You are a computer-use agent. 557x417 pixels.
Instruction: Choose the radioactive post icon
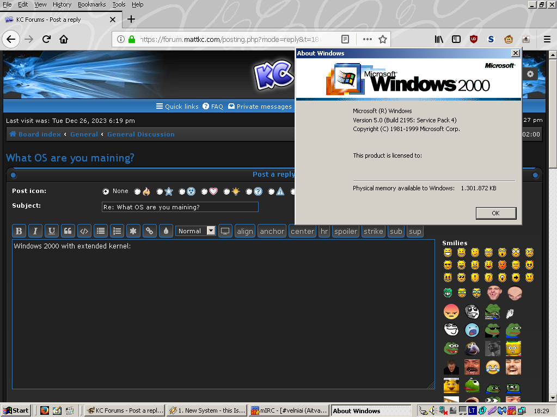pos(182,191)
